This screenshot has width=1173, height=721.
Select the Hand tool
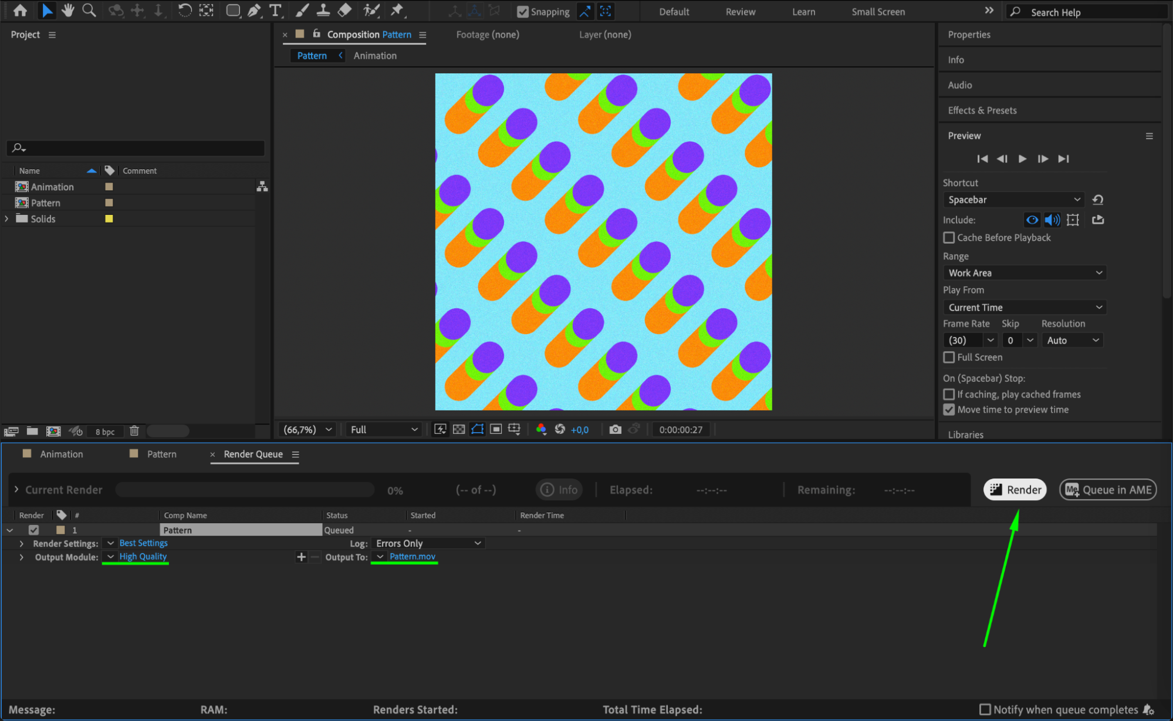(68, 11)
